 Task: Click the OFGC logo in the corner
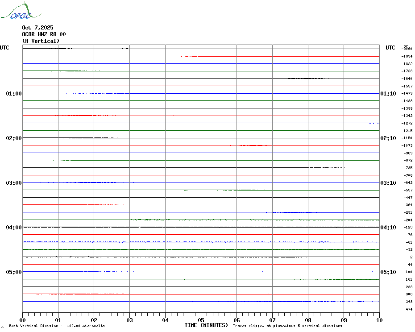tap(17, 12)
